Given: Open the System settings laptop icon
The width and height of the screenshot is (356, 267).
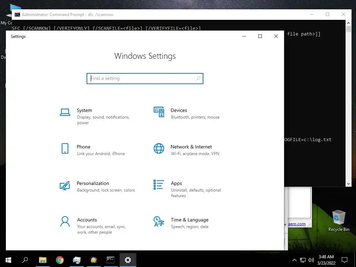Looking at the screenshot, I should [65, 112].
